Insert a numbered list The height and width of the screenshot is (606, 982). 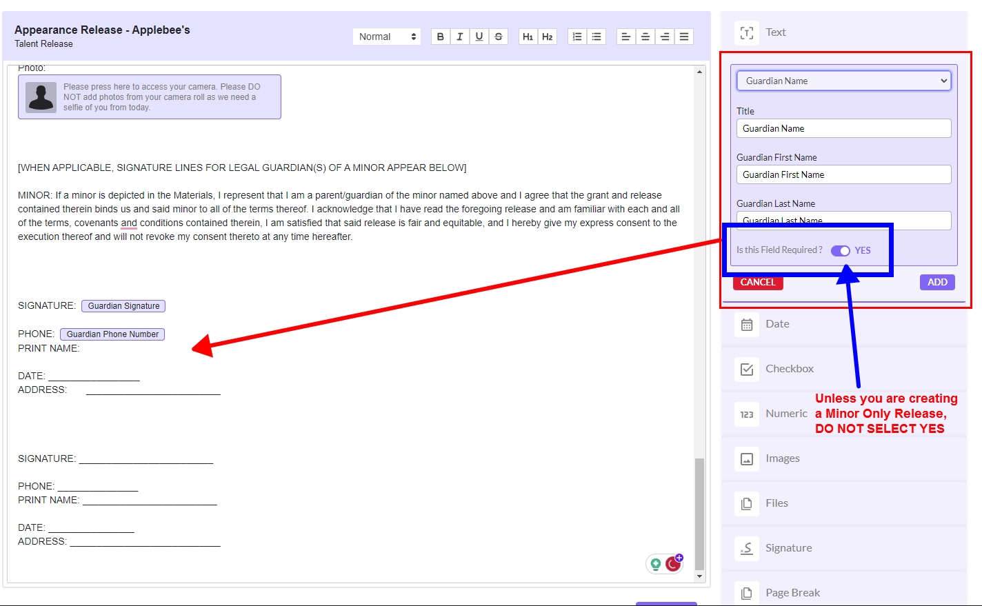[577, 37]
